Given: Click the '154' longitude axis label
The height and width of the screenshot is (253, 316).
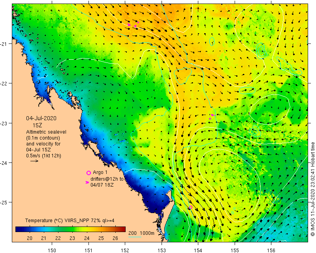Looking at the screenshot, I should 198,251.
